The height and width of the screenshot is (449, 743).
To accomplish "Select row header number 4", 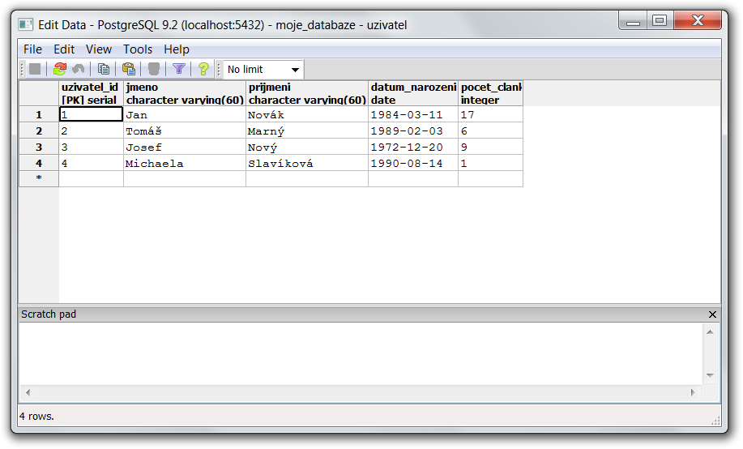I will (x=39, y=163).
